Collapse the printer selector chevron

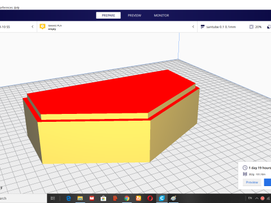point(32,27)
